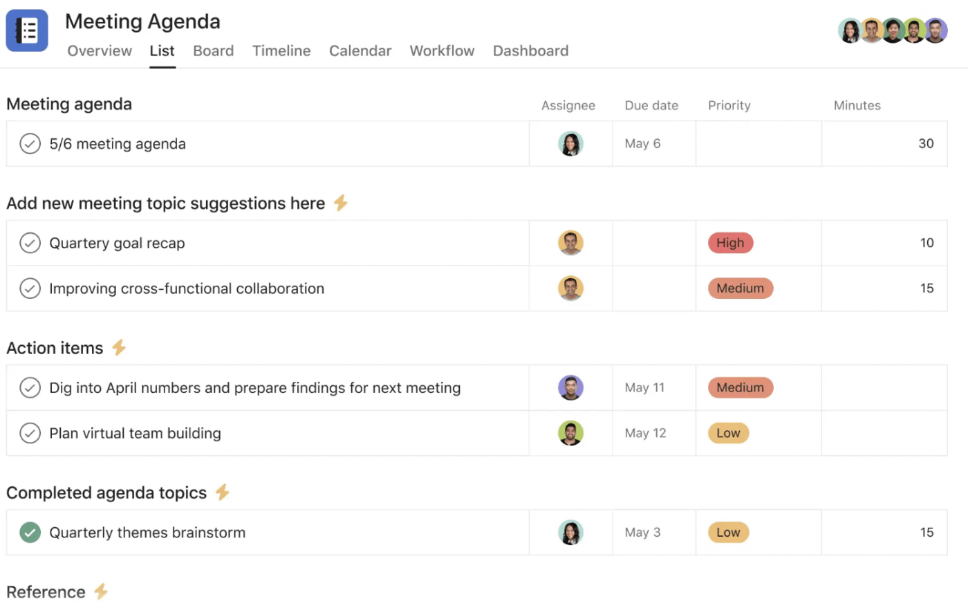This screenshot has height=608, width=968.
Task: Click the Action items section heading
Action: [x=55, y=348]
